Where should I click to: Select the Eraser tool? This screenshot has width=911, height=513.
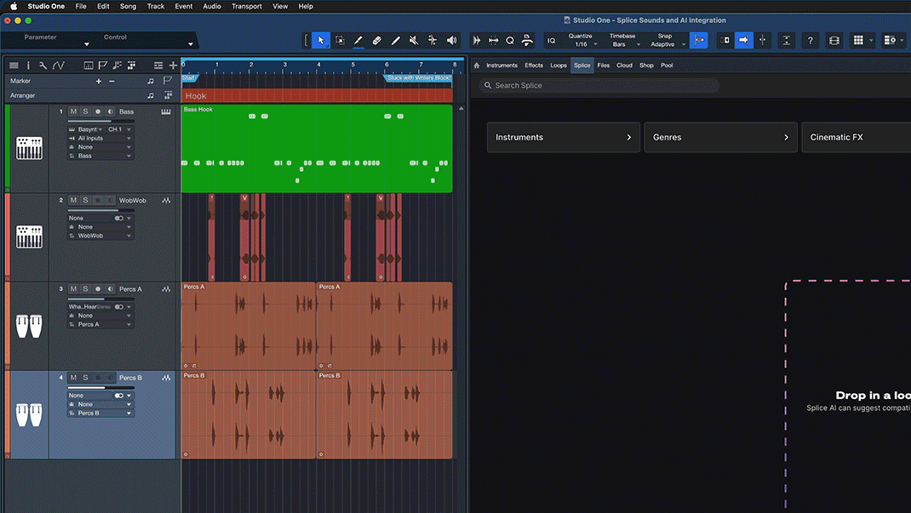click(377, 40)
